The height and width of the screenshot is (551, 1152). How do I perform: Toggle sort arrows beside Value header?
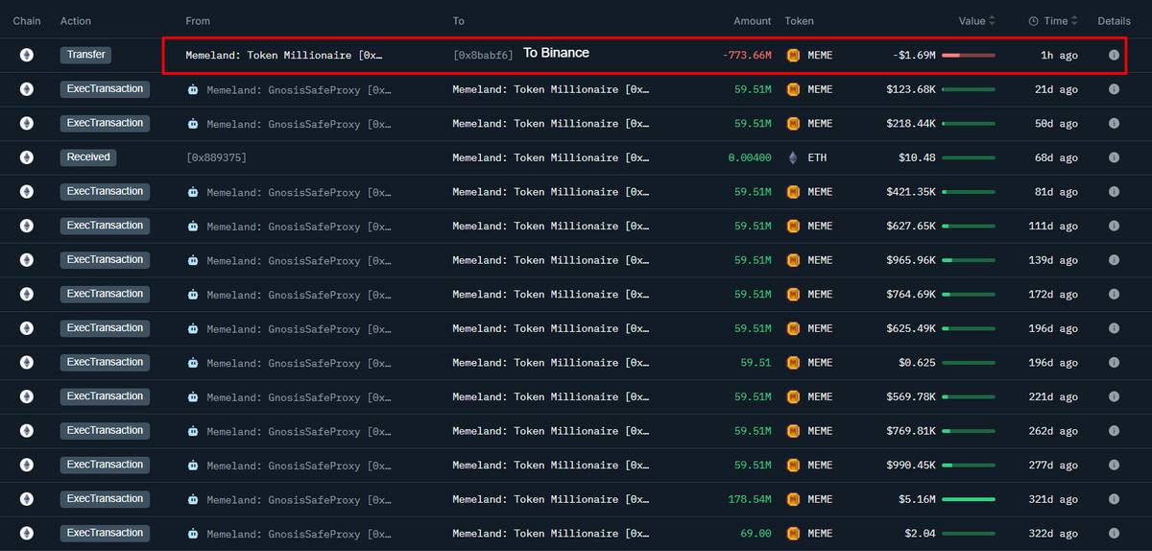pos(992,21)
